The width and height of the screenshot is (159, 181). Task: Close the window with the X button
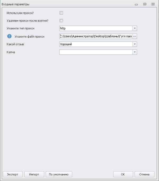[x=153, y=4]
